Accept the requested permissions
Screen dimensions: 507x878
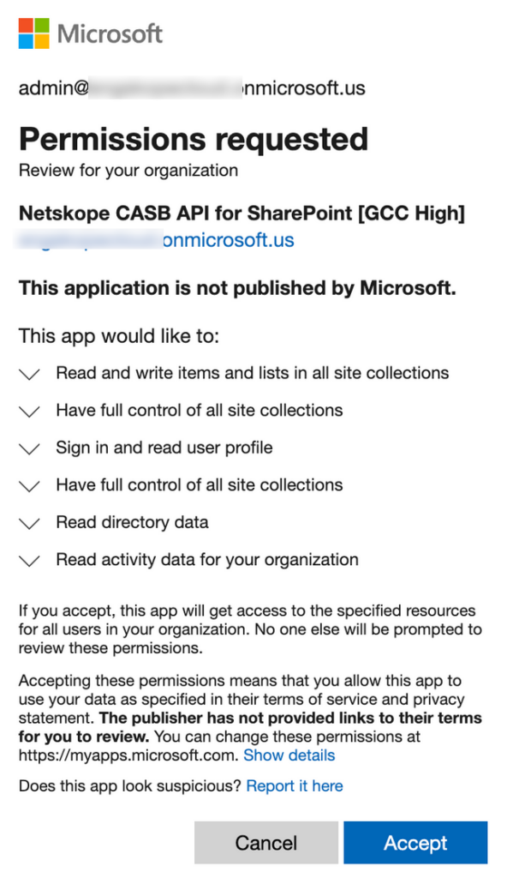[x=415, y=843]
